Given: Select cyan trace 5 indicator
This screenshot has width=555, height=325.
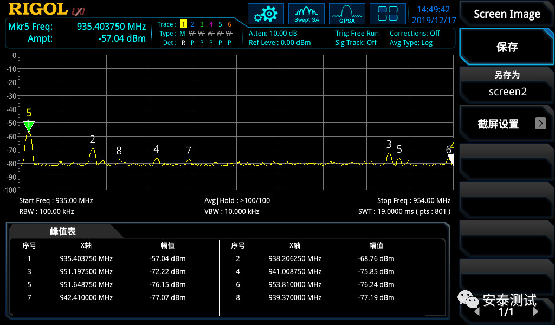Looking at the screenshot, I should pyautogui.click(x=220, y=24).
